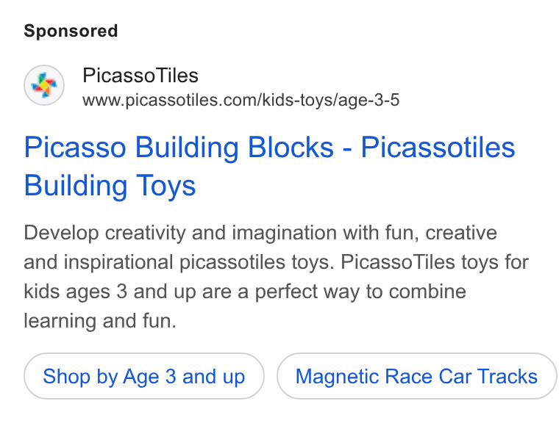The image size is (559, 423).
Task: Click the PicassoTiles advertiser name
Action: pyautogui.click(x=140, y=76)
